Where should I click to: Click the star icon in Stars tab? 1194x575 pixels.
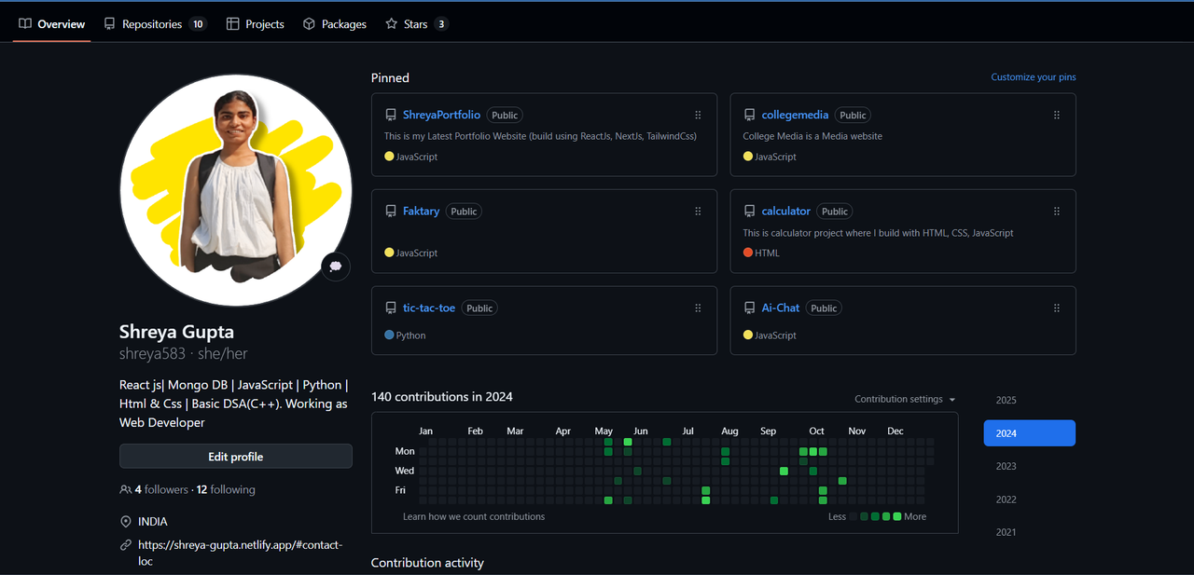[392, 24]
